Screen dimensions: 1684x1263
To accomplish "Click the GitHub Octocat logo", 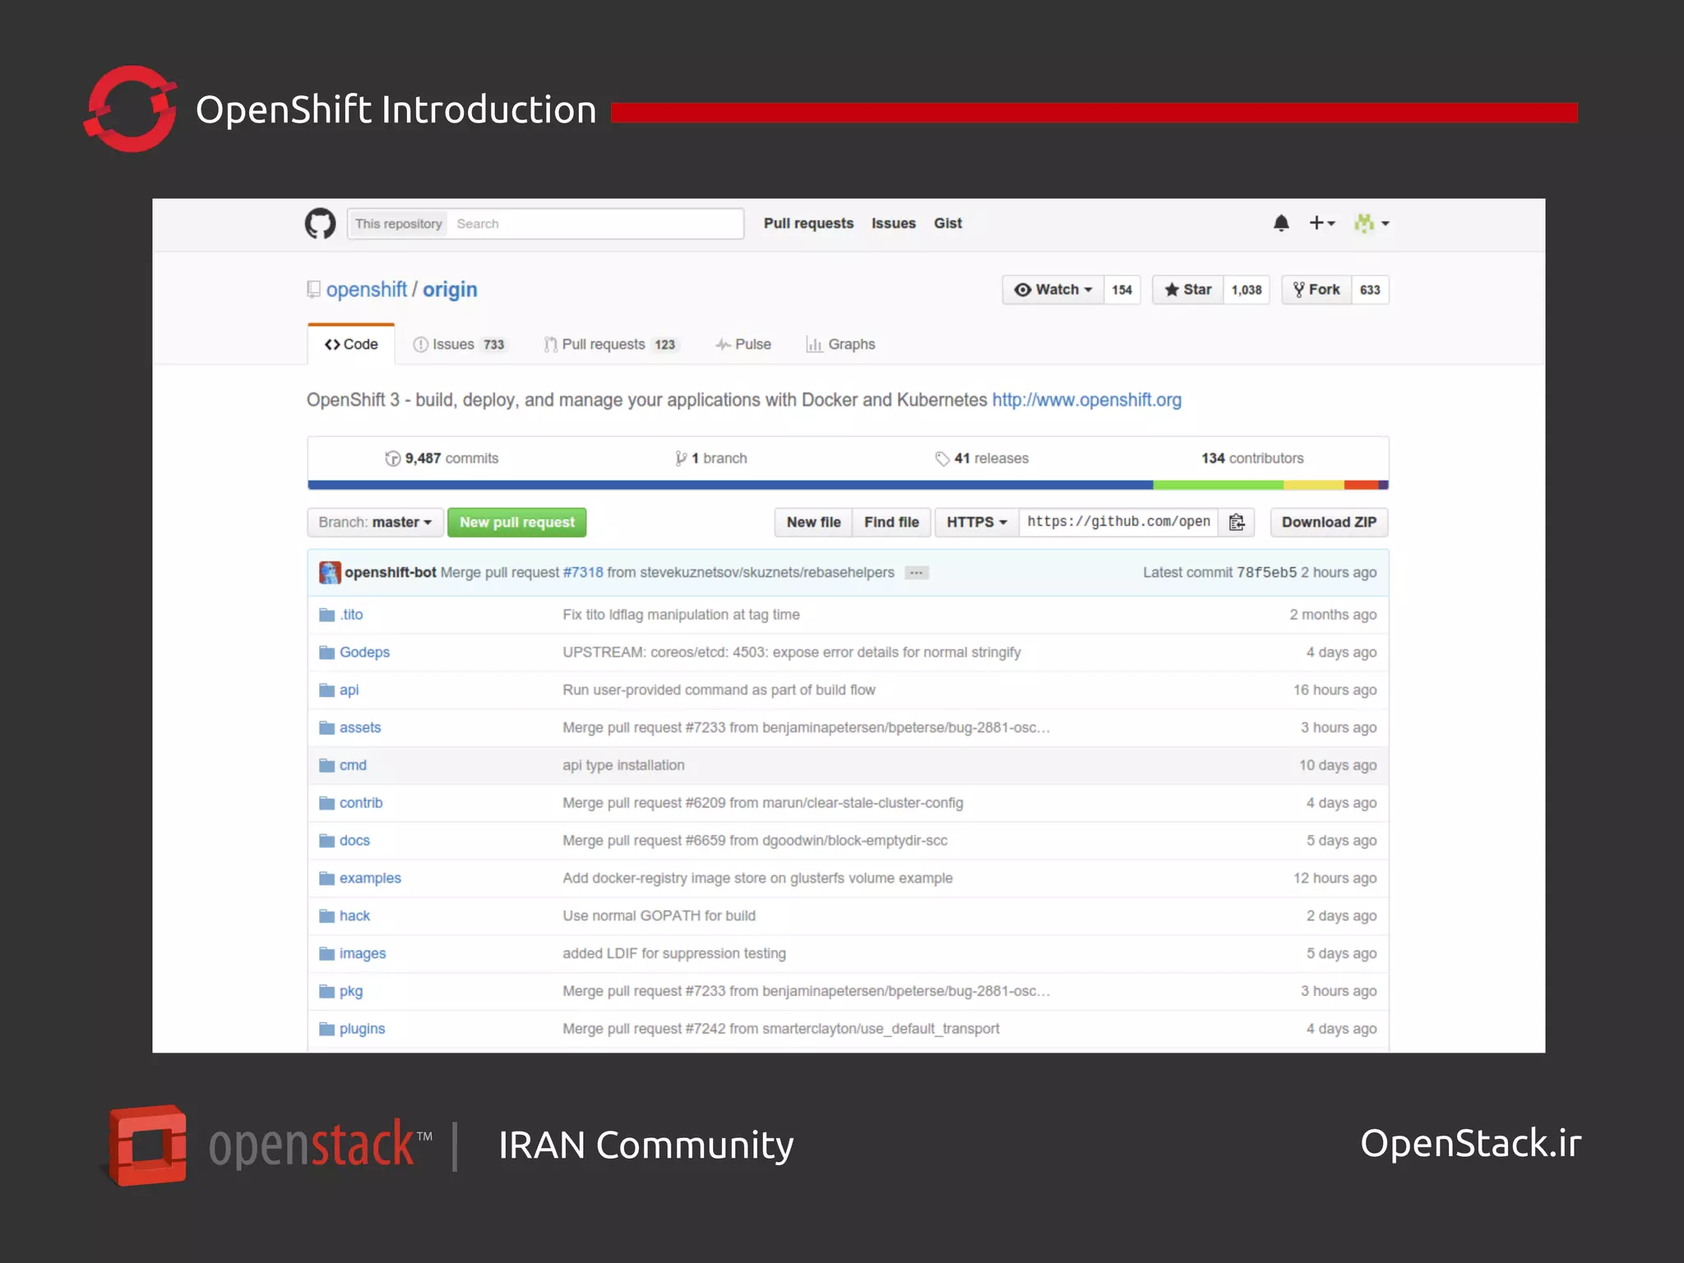I will click(320, 224).
